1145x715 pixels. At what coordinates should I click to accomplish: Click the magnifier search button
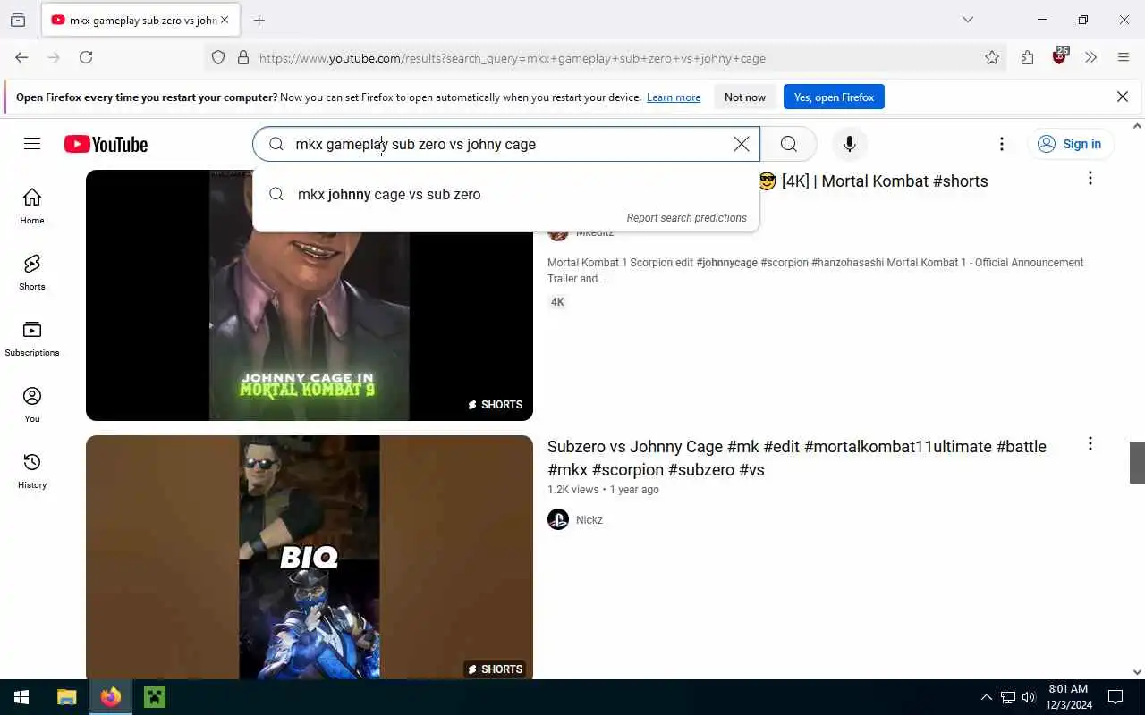788,144
